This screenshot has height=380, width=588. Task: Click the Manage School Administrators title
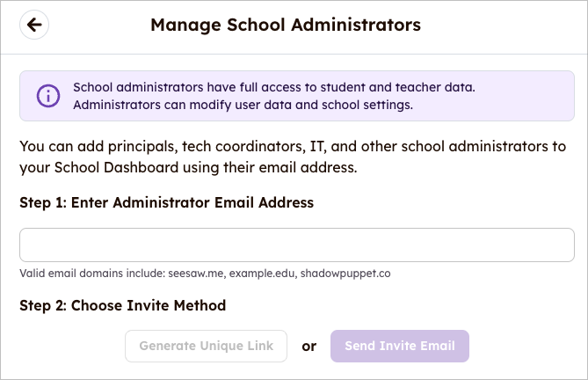point(285,25)
